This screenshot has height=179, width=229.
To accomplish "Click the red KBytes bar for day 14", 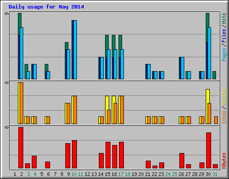I will (101, 161).
